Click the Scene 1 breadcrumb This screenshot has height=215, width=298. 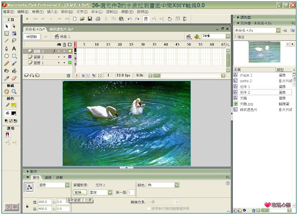[62, 37]
